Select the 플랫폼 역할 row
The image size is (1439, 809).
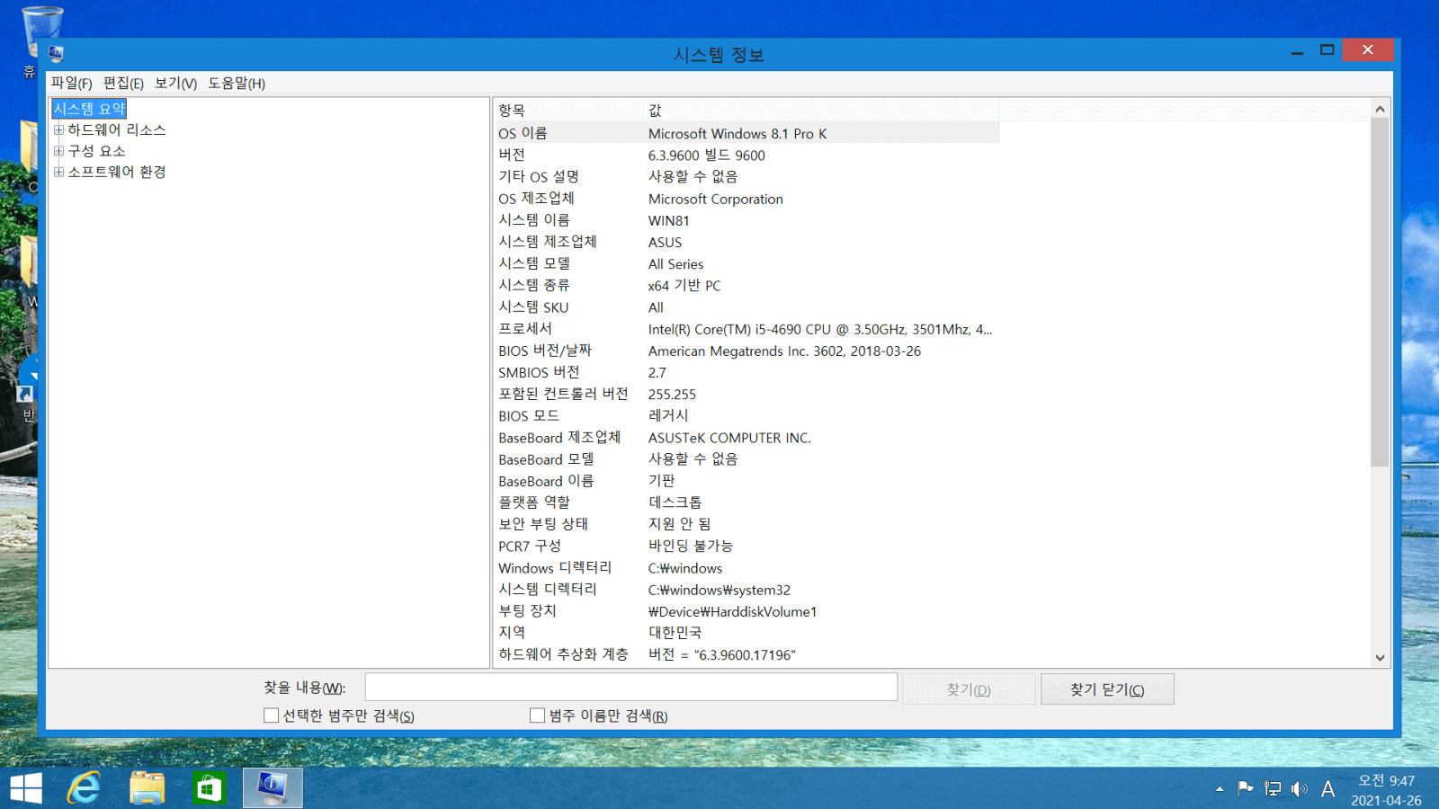746,502
